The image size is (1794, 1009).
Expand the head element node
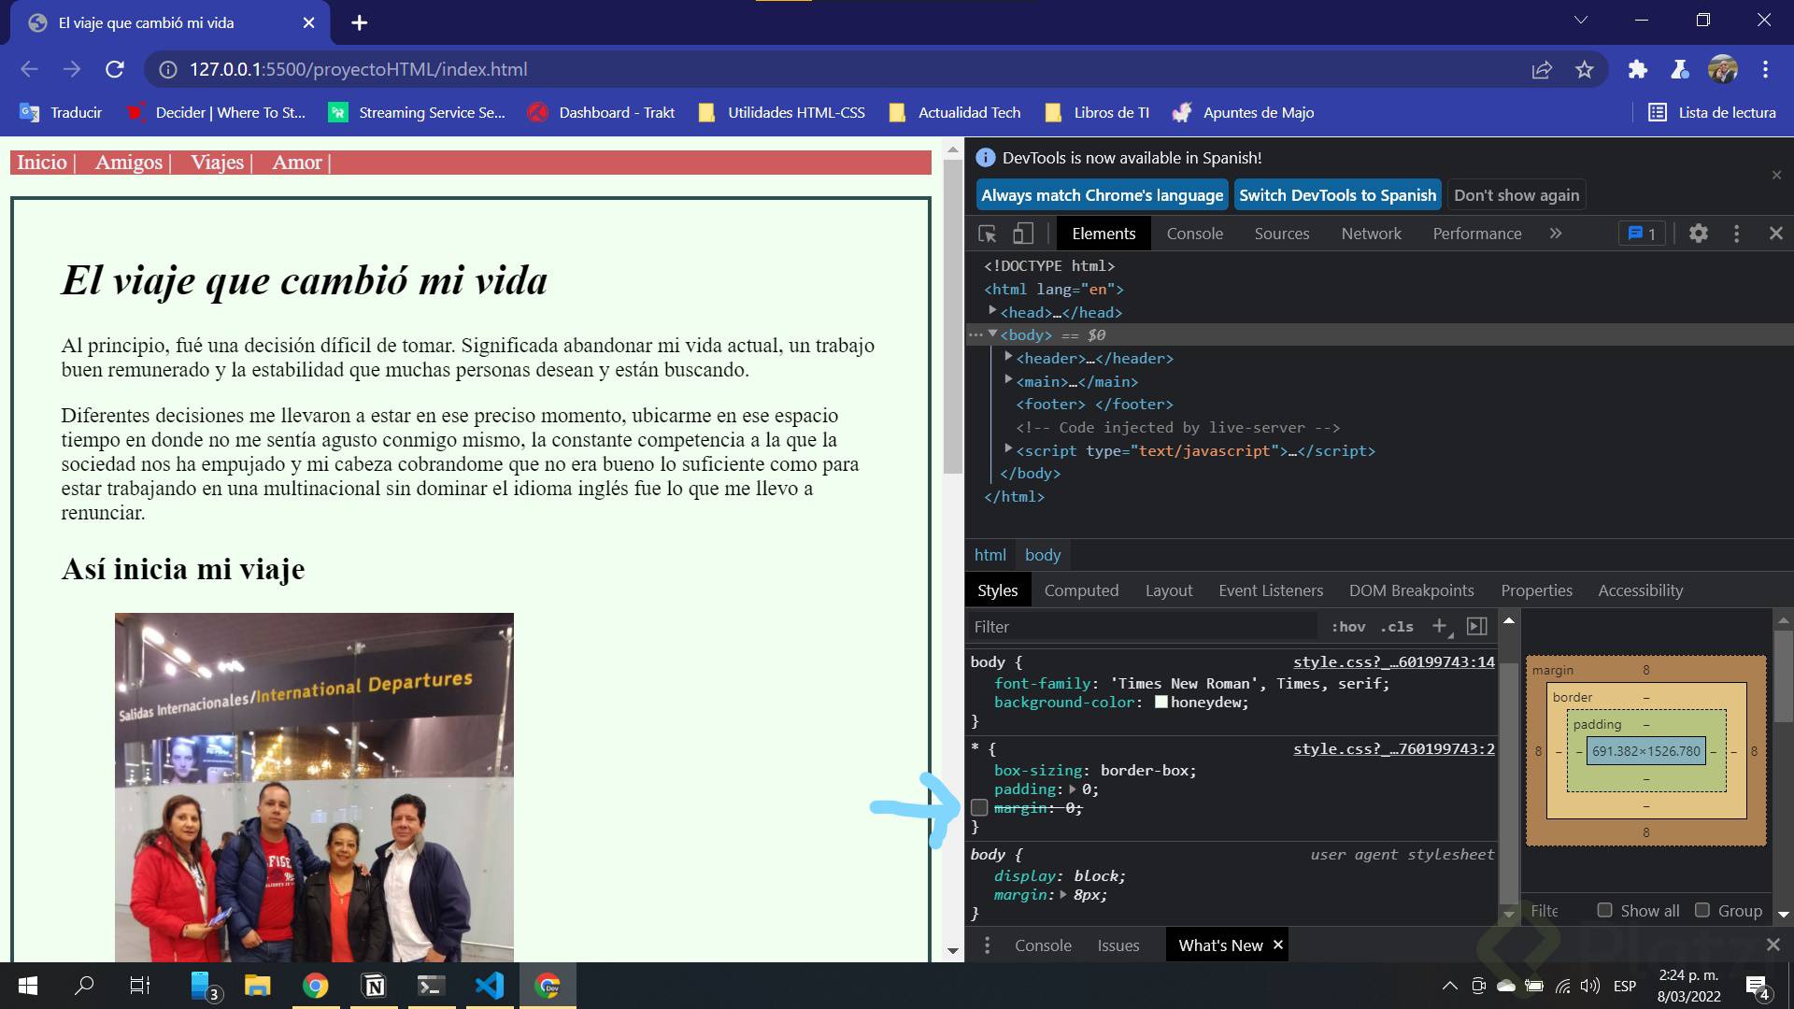click(x=992, y=311)
